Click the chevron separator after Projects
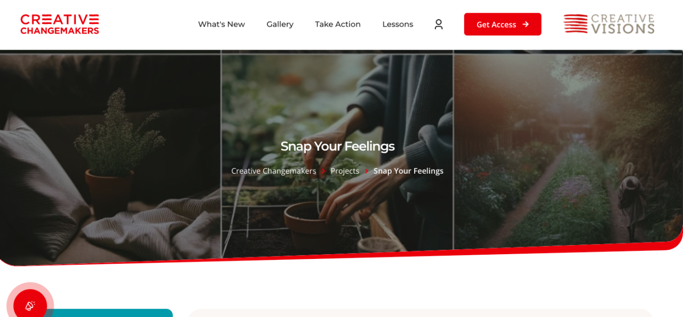Image resolution: width=683 pixels, height=317 pixels. click(367, 171)
